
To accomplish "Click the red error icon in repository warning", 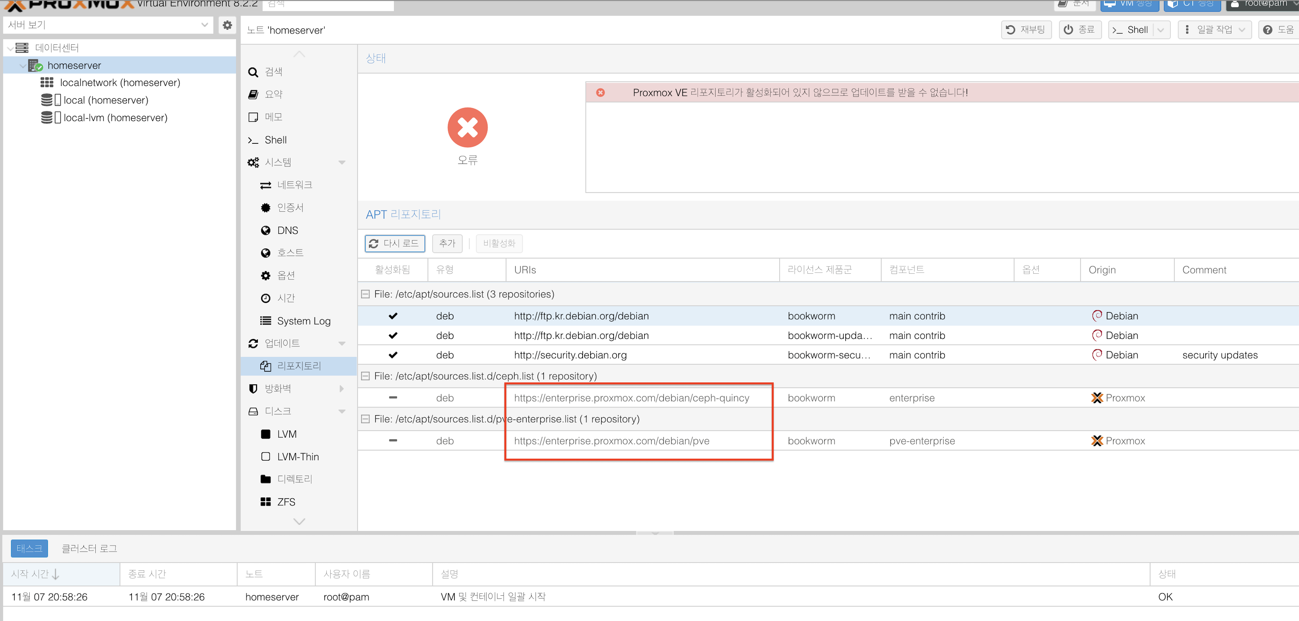I will point(600,93).
